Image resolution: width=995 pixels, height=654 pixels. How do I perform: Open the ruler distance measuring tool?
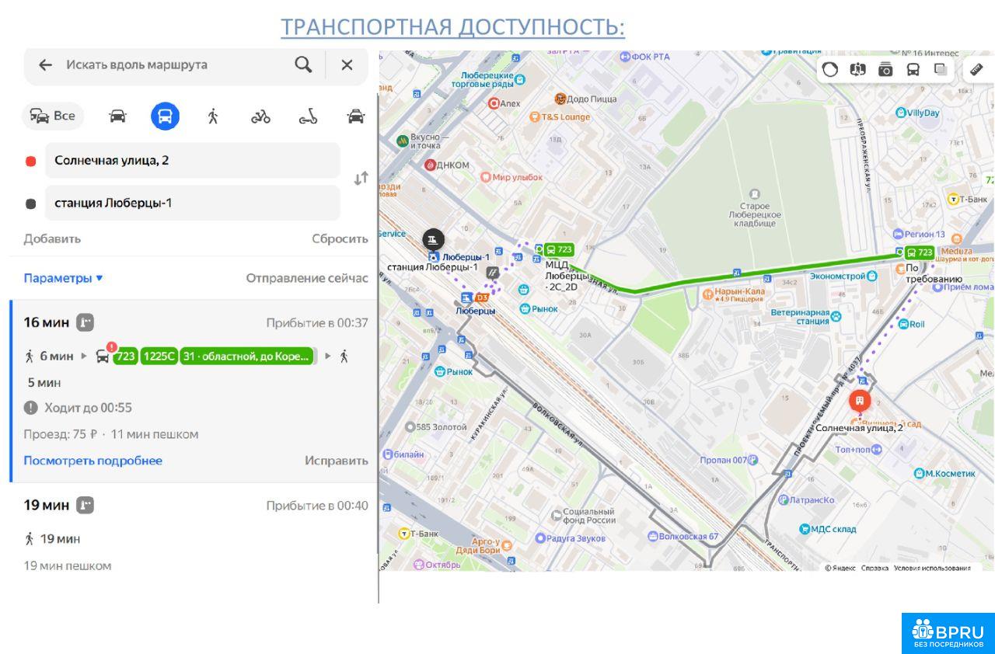tap(977, 69)
